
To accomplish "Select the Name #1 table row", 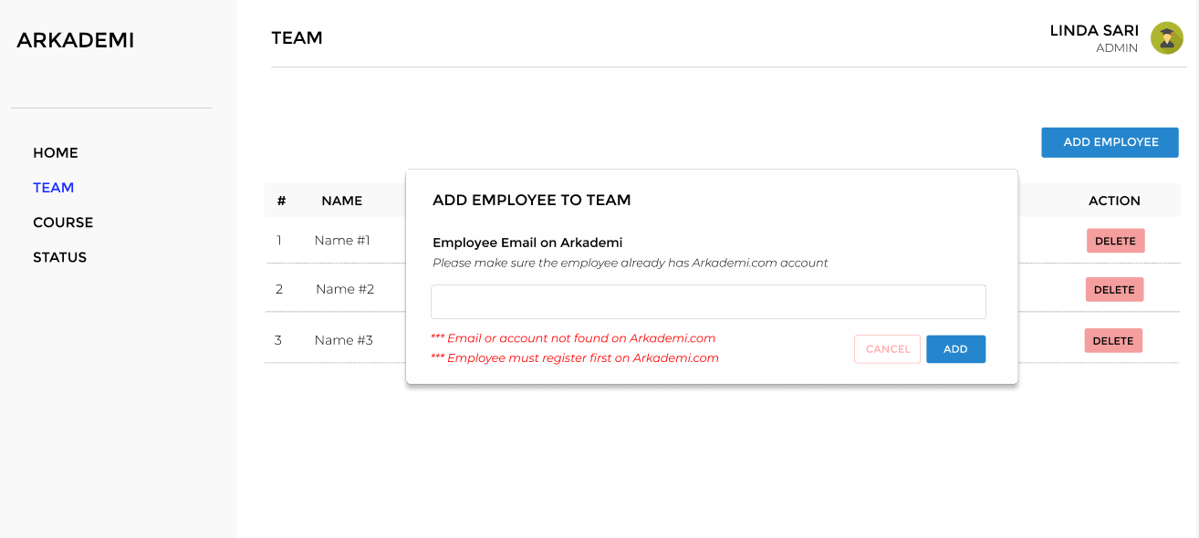I will coord(342,241).
